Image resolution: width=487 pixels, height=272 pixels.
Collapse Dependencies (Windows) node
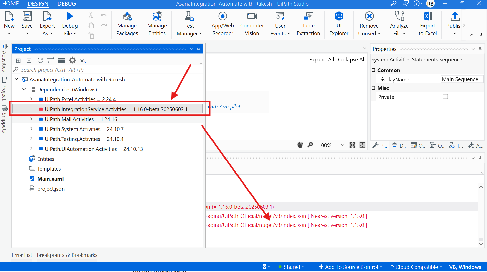pyautogui.click(x=24, y=89)
